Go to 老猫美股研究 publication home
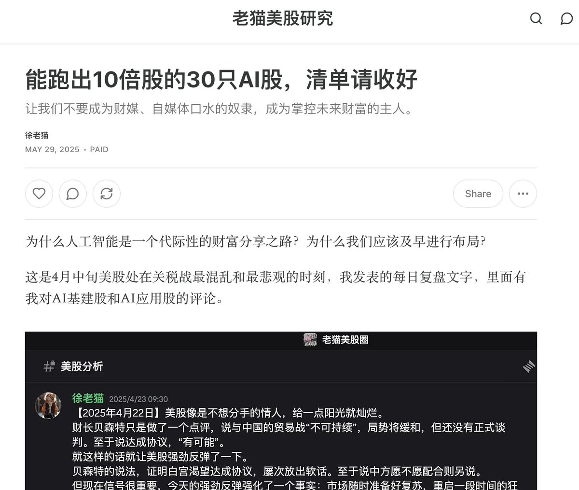Screen dimensions: 579x490 pyautogui.click(x=283, y=19)
